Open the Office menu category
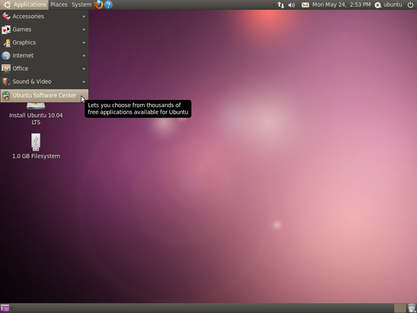The height and width of the screenshot is (313, 417). (44, 68)
